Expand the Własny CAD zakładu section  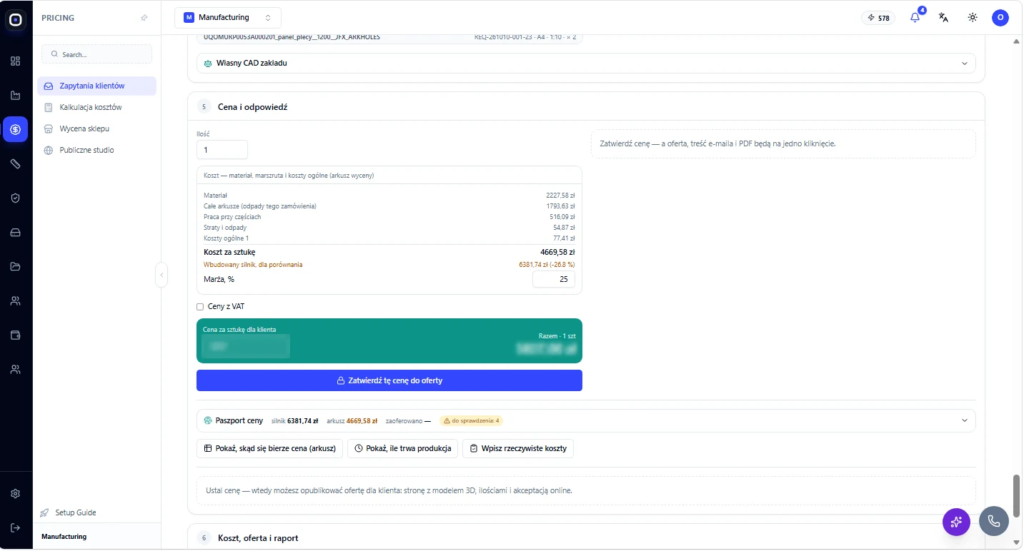click(586, 63)
